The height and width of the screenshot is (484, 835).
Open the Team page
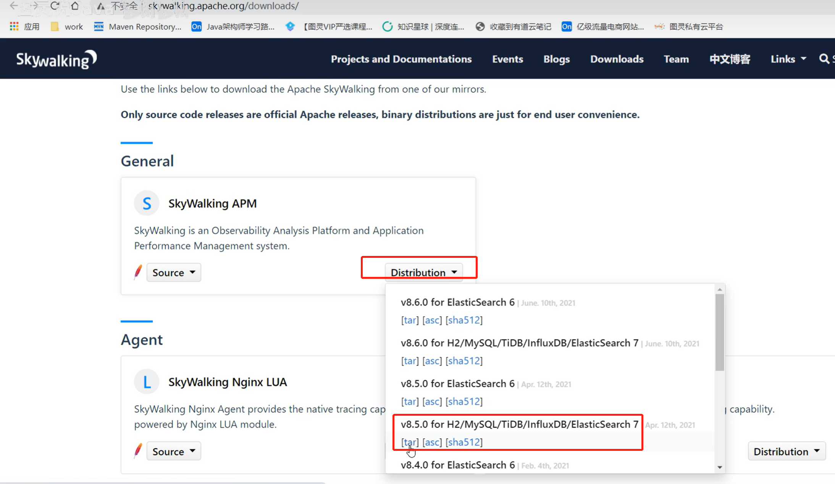point(677,59)
